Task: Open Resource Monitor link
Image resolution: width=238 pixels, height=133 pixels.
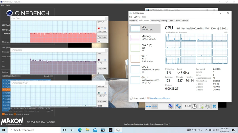Action: click(x=160, y=98)
